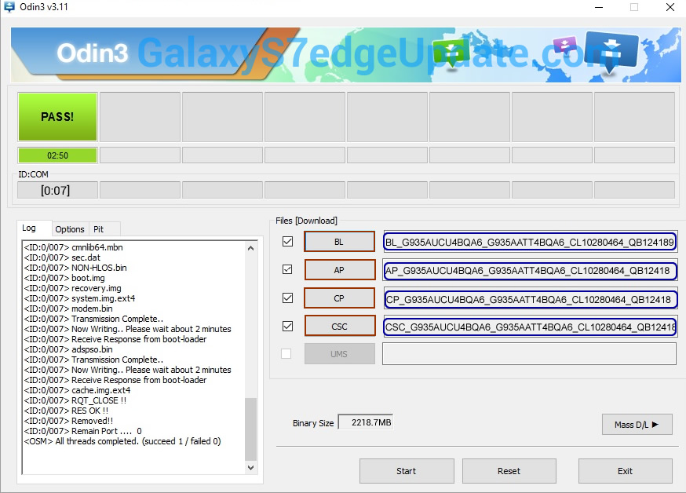Select log line 'NON-HLOS.bin'
Viewport: 686px width, 493px height.
(75, 268)
